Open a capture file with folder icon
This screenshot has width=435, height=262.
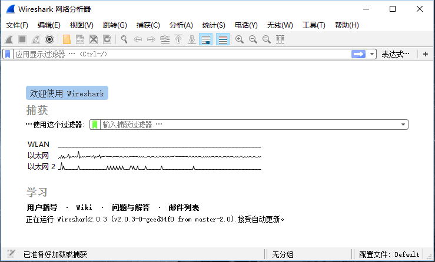coord(67,39)
